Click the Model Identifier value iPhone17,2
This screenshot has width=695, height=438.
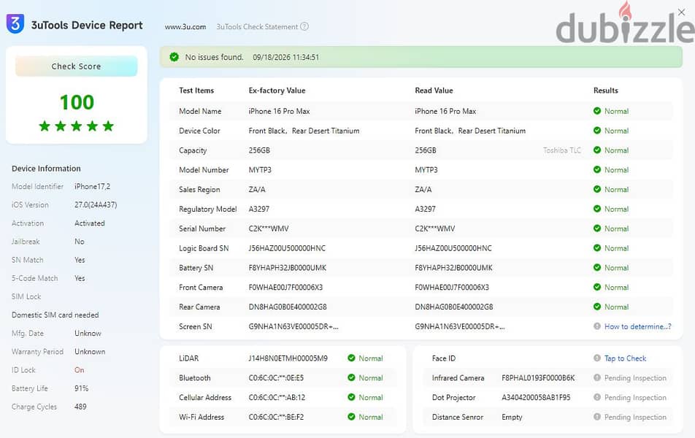(x=92, y=187)
